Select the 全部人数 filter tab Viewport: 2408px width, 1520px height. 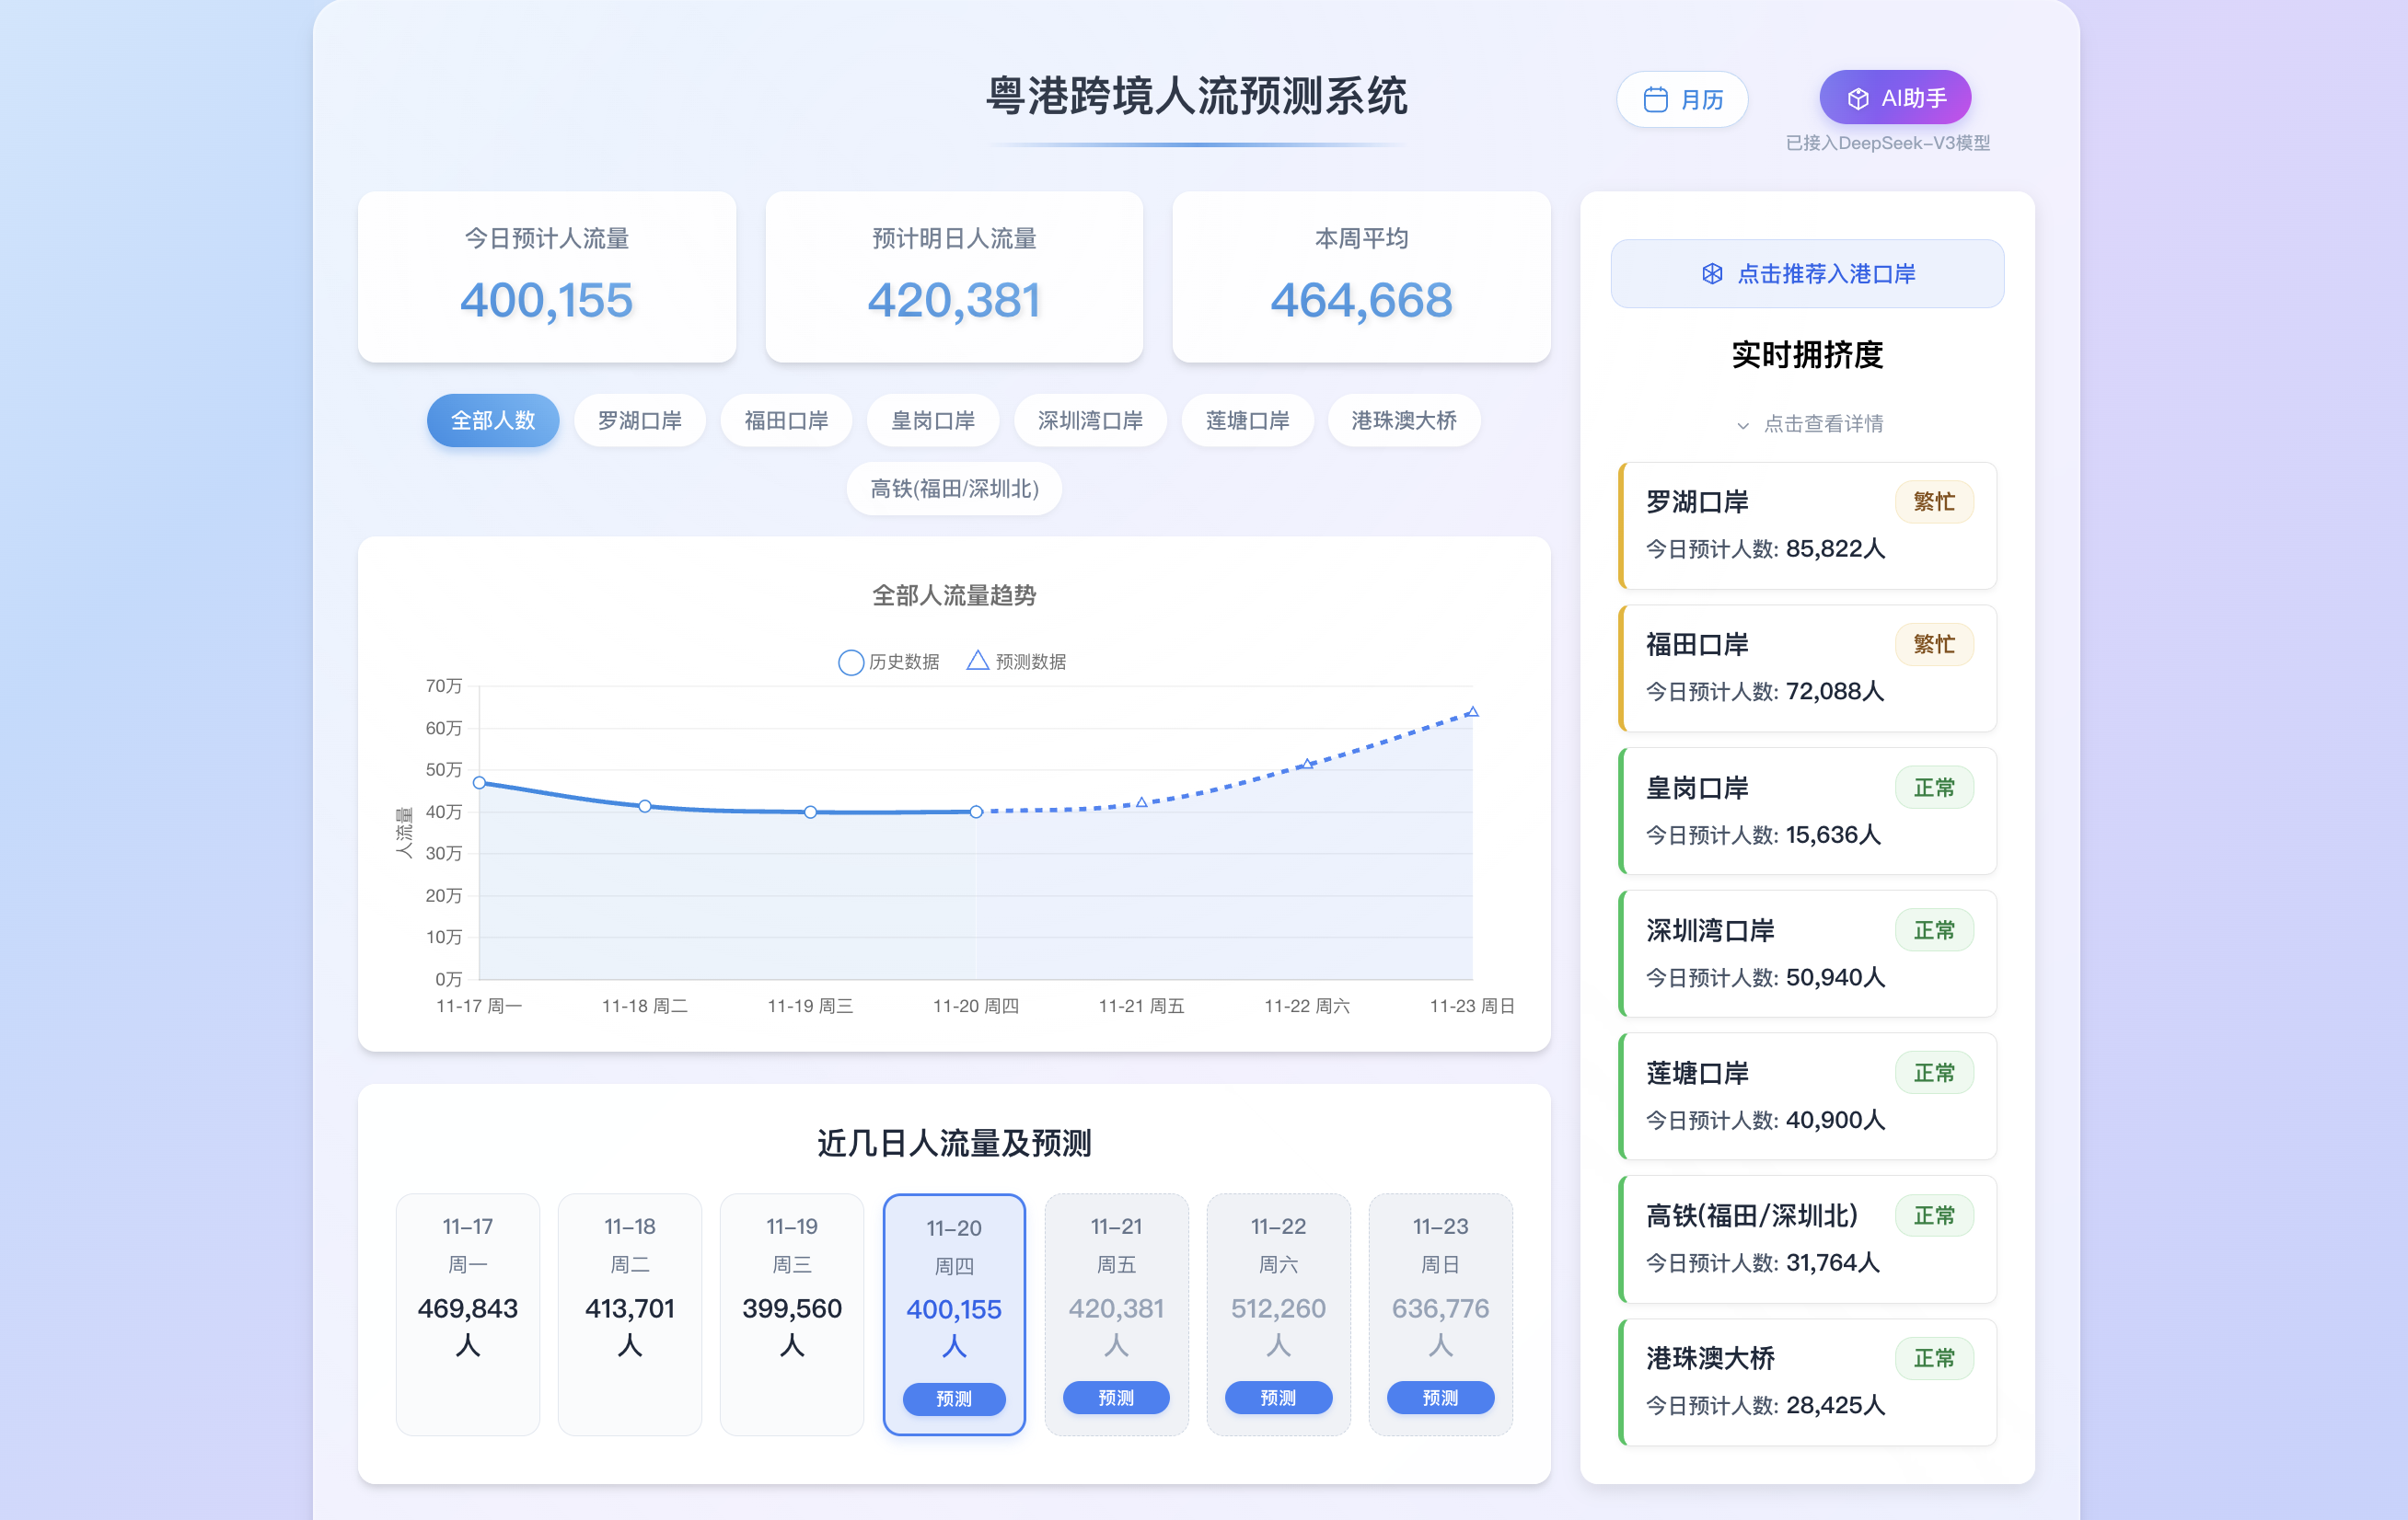click(493, 420)
